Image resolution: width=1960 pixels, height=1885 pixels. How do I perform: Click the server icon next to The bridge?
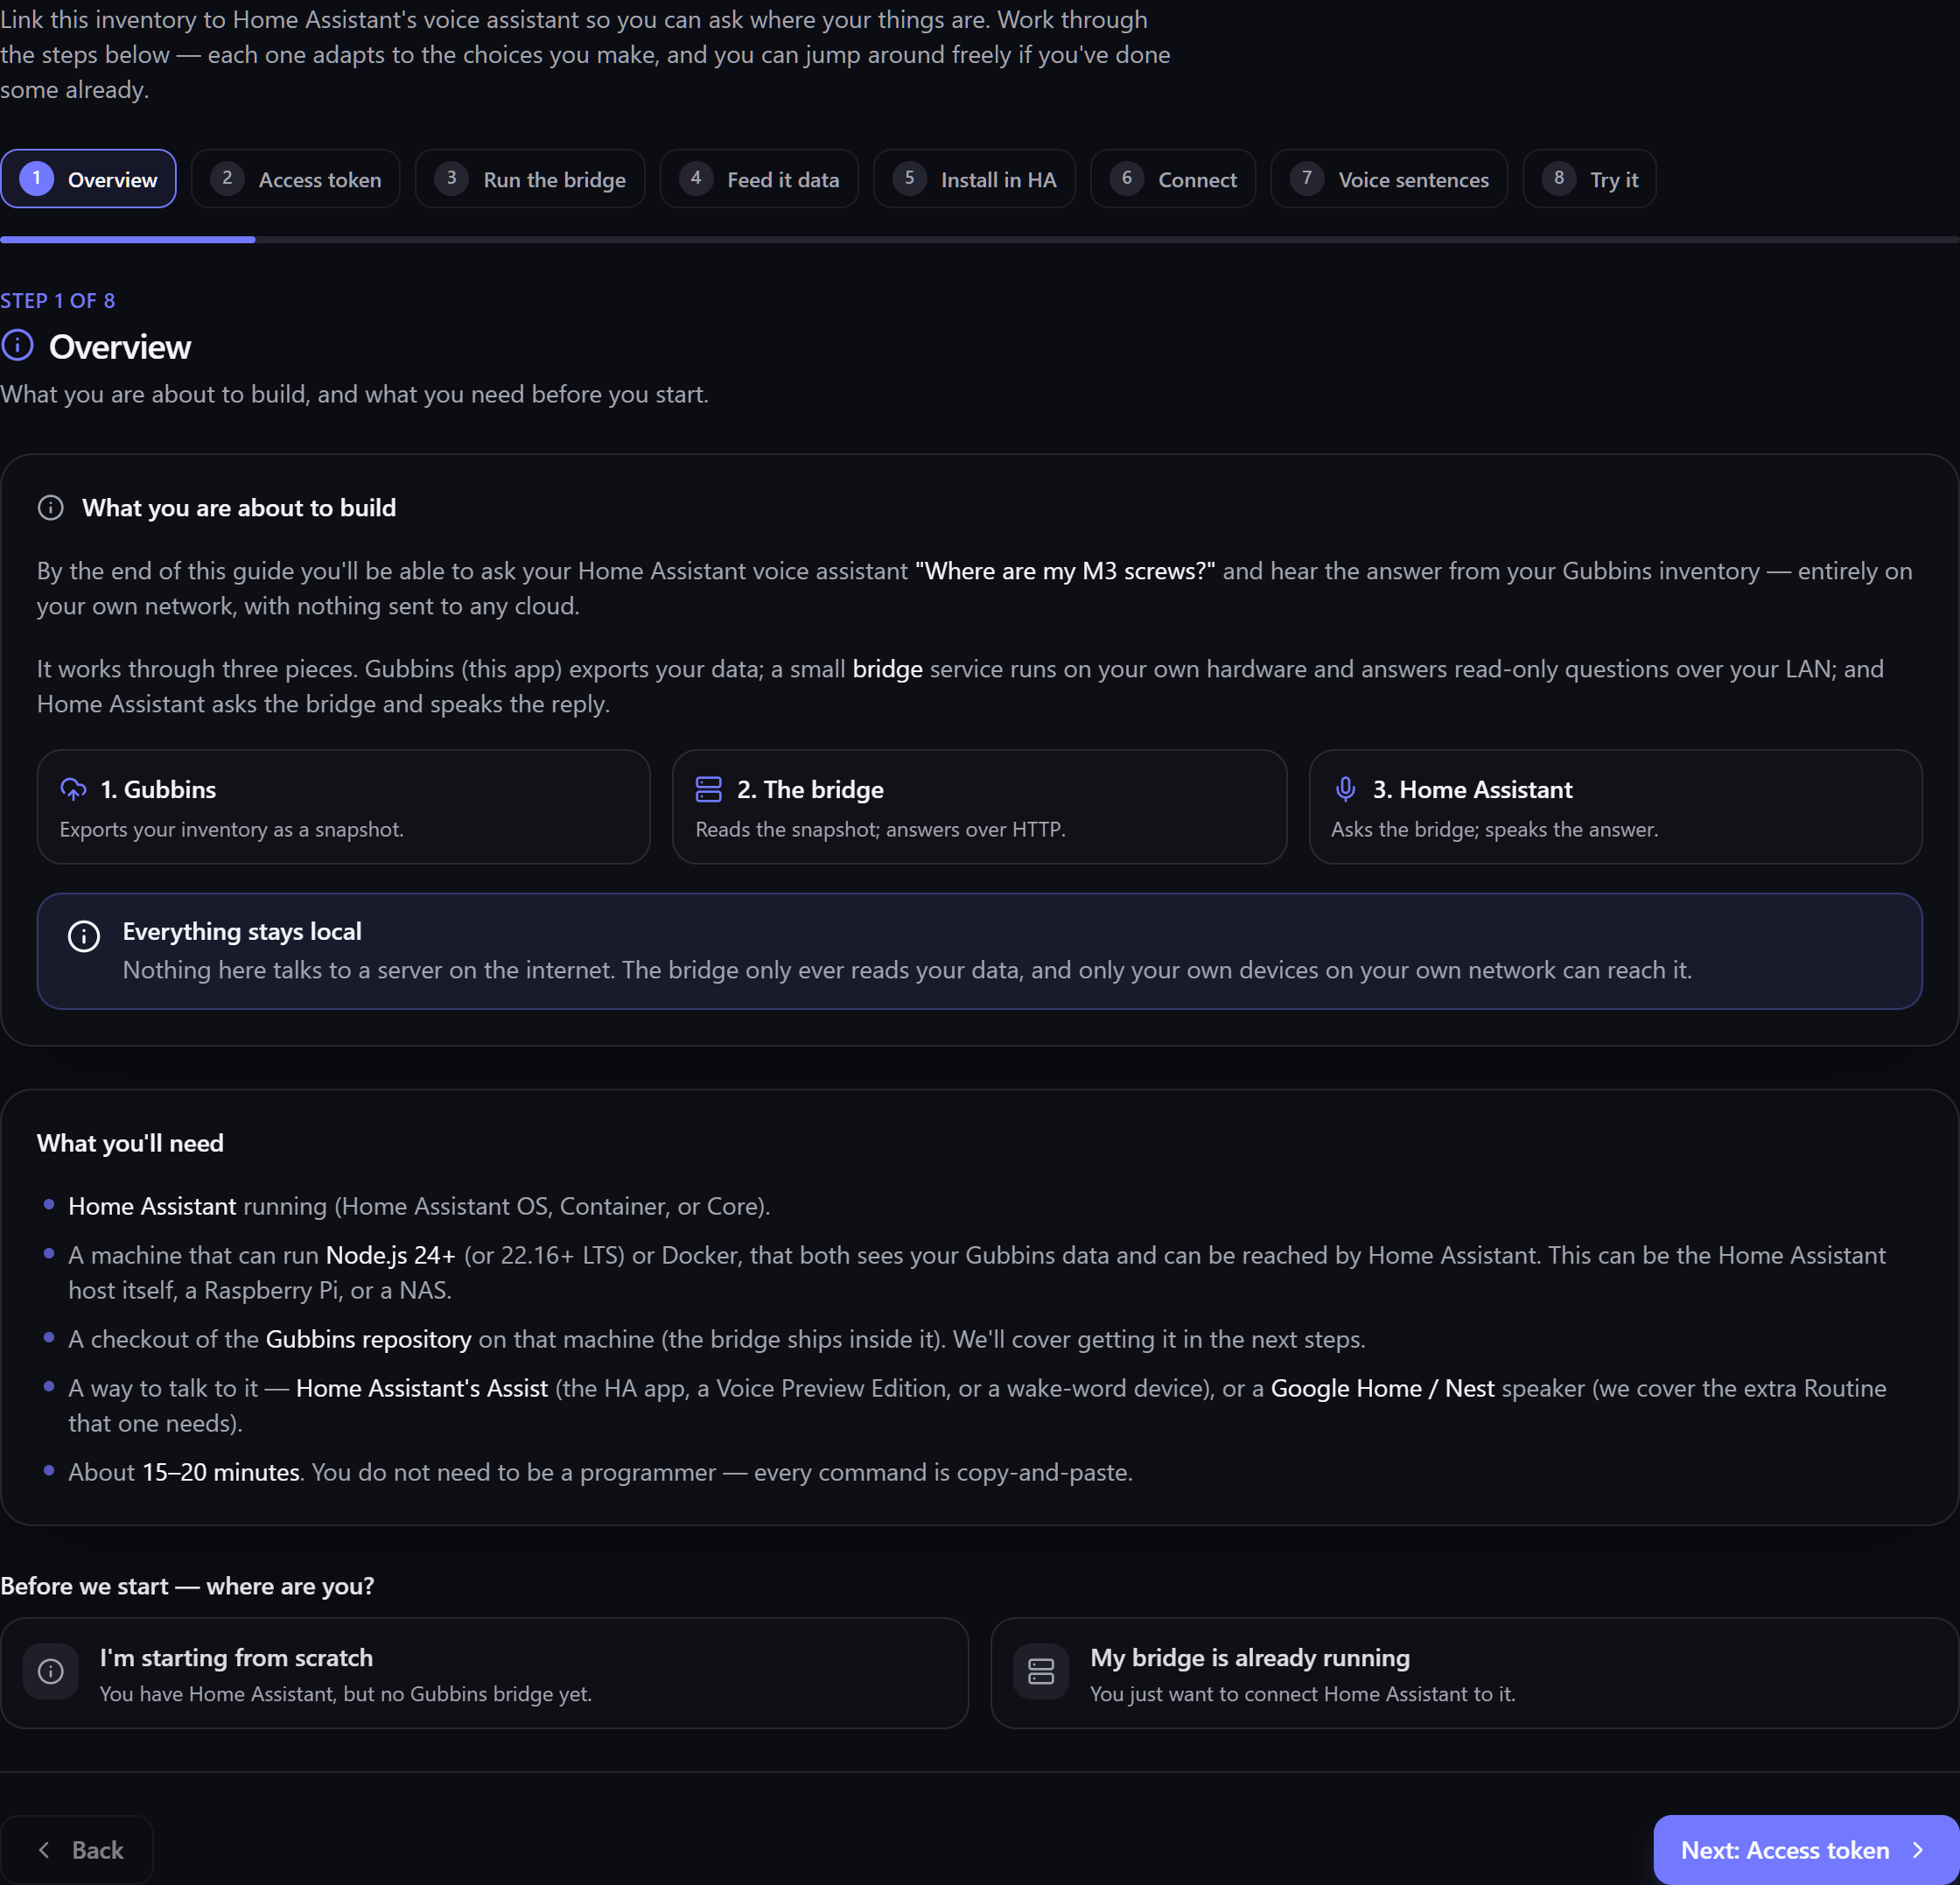708,789
